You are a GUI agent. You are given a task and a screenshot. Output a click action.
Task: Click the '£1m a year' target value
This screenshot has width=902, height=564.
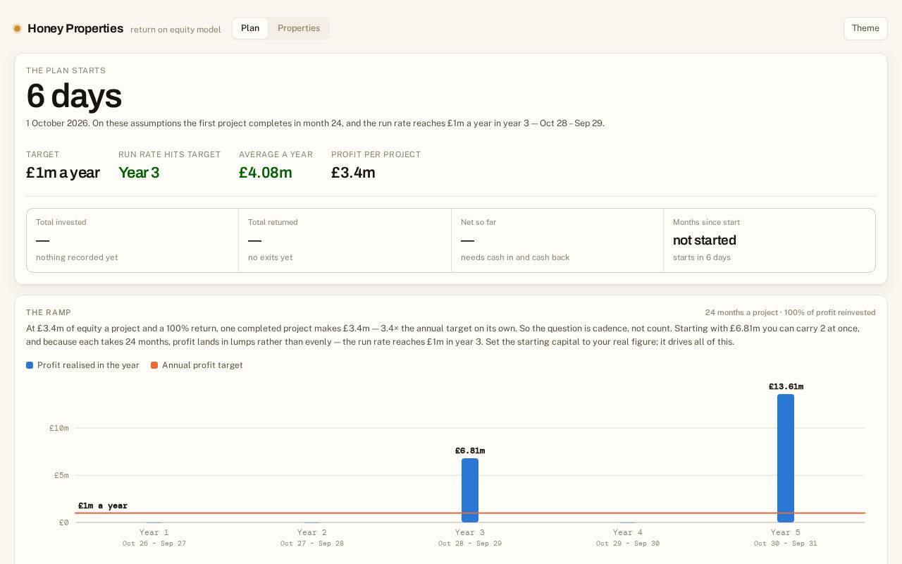(63, 173)
